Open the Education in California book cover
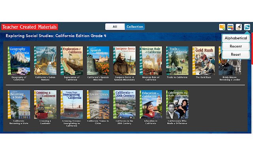The width and height of the screenshot is (253, 158). click(x=151, y=104)
